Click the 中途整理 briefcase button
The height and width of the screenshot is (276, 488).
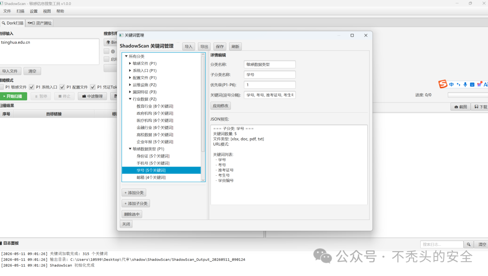(92, 97)
